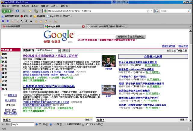Open the 台灣版 (Taiwan) edition dropdown
193x131 pixels.
59,50
